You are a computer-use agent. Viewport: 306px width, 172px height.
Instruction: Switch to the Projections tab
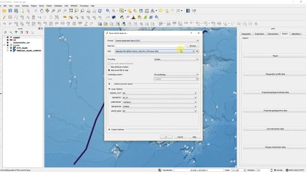tap(259, 34)
